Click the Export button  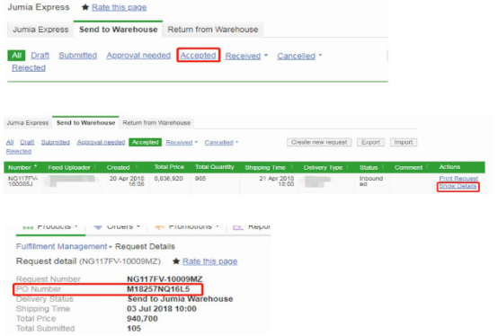pos(370,142)
